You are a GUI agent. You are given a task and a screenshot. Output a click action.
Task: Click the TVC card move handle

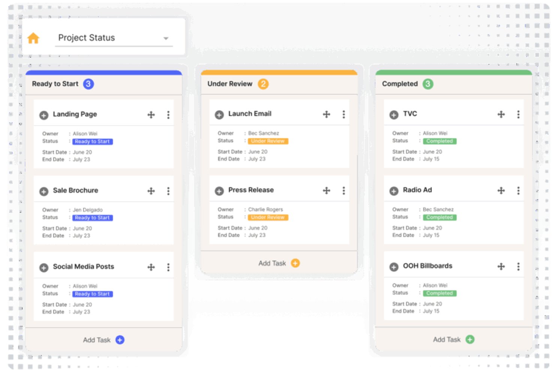tap(501, 114)
